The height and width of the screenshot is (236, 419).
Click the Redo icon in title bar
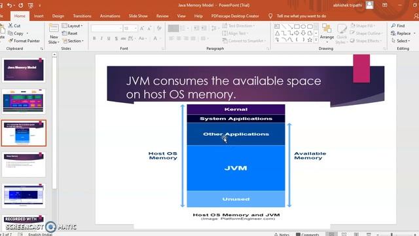(21, 5)
